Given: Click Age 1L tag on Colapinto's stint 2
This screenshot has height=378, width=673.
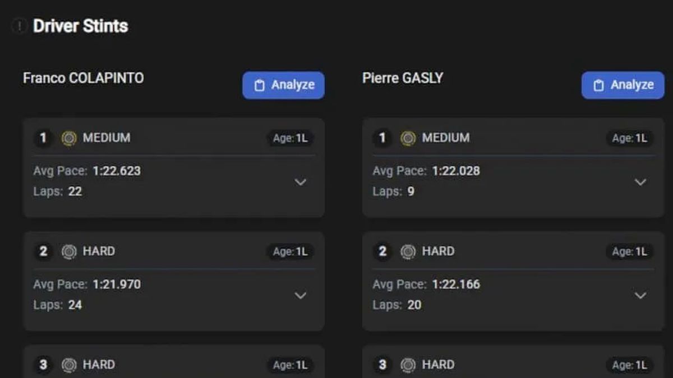Looking at the screenshot, I should (290, 252).
